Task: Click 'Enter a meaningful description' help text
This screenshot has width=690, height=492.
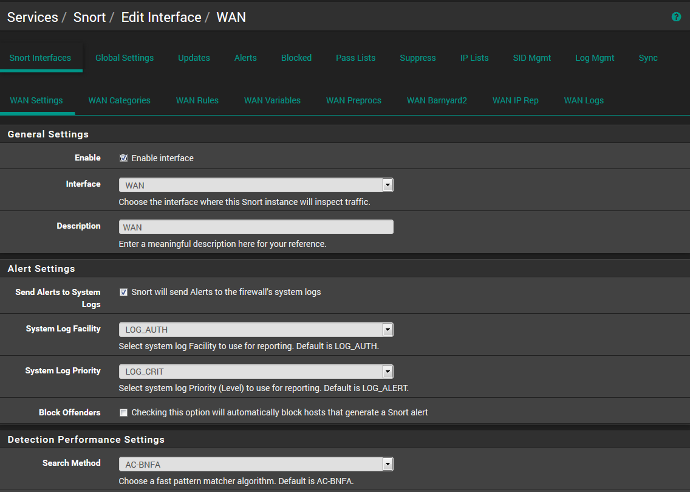Action: [x=223, y=244]
